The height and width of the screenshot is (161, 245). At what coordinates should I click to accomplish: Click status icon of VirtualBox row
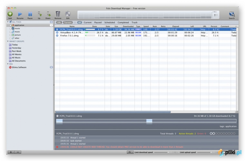(x=57, y=32)
